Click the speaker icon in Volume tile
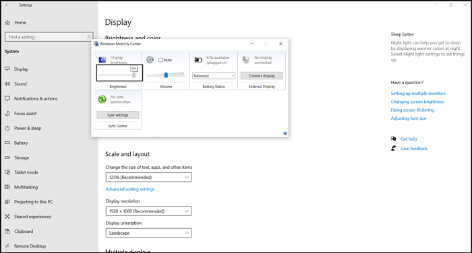The image size is (472, 253). pyautogui.click(x=150, y=60)
